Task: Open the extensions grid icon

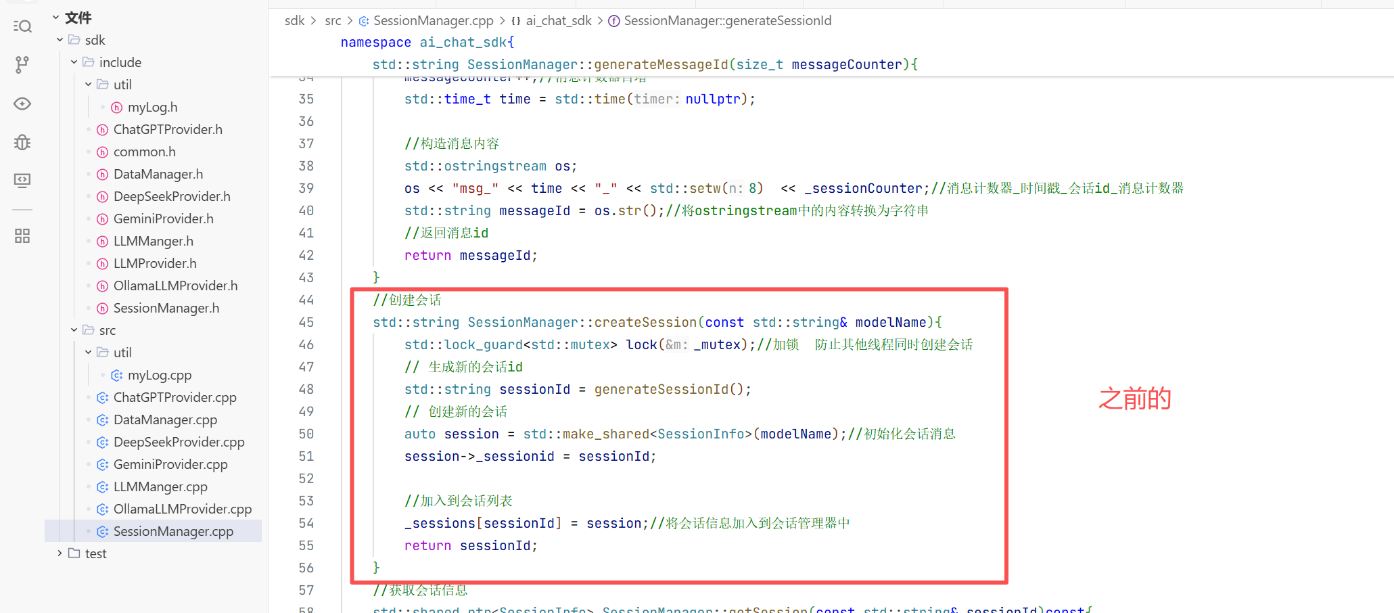Action: coord(22,235)
